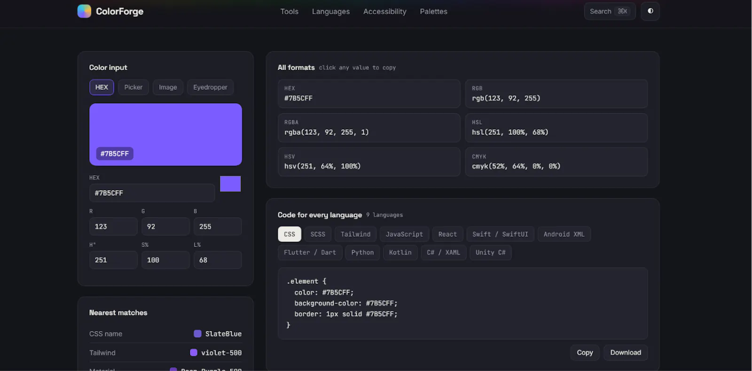Open the Tools menu
This screenshot has height=371, width=752.
click(290, 11)
